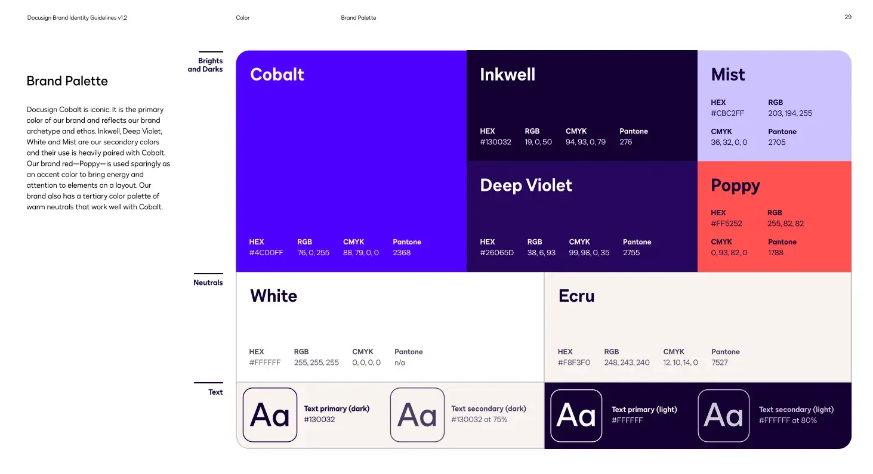
Task: Click the Cobalt RGB value 76, 0, 255
Action: point(313,253)
